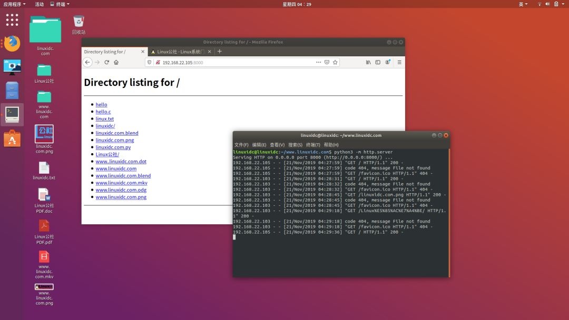Switch to the Linux公社 browser tab
Screen dimensions: 569x320
[x=181, y=52]
